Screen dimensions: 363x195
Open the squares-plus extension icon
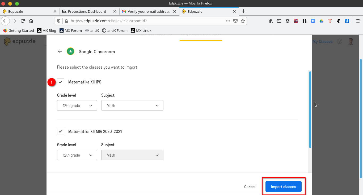click(305, 21)
